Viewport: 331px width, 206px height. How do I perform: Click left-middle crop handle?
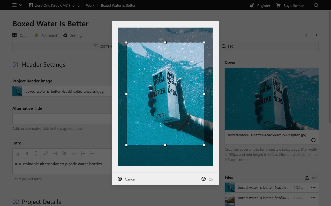(x=126, y=94)
